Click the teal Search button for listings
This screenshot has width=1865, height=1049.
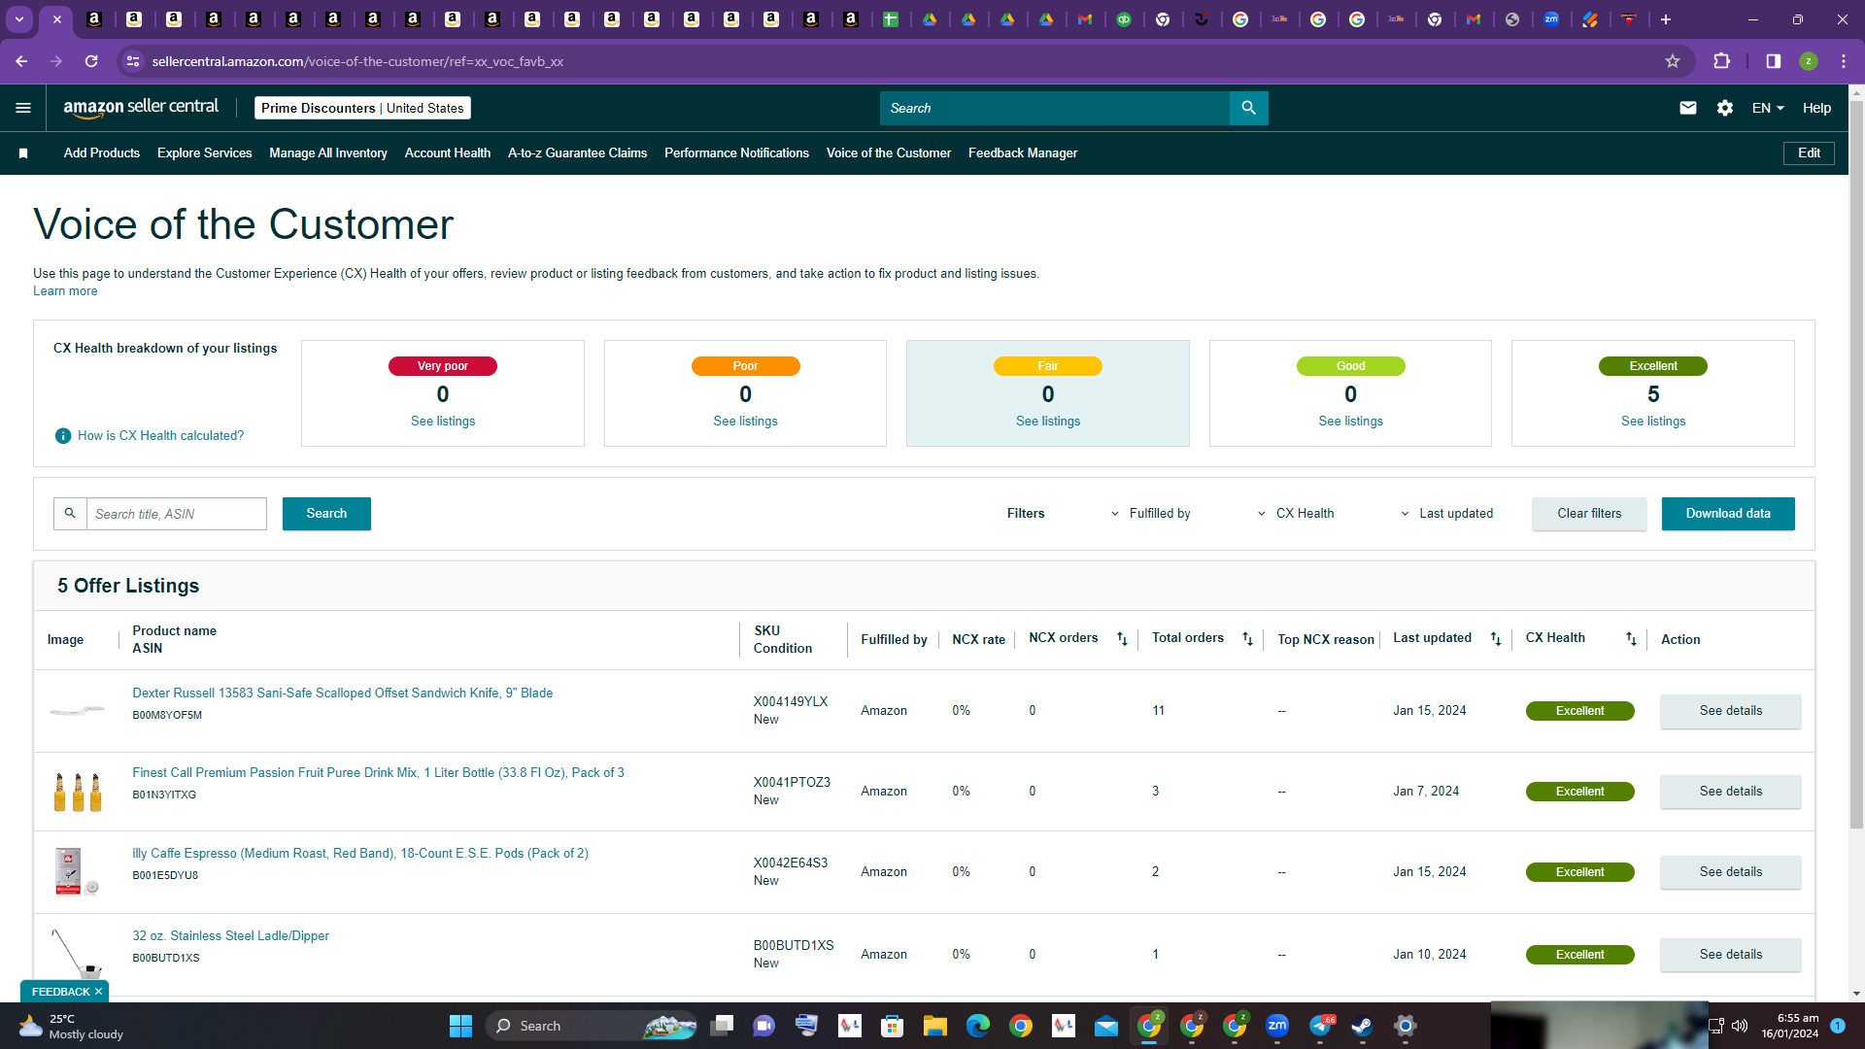tap(326, 514)
